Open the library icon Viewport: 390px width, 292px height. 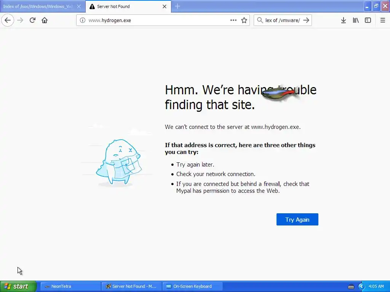click(x=356, y=20)
